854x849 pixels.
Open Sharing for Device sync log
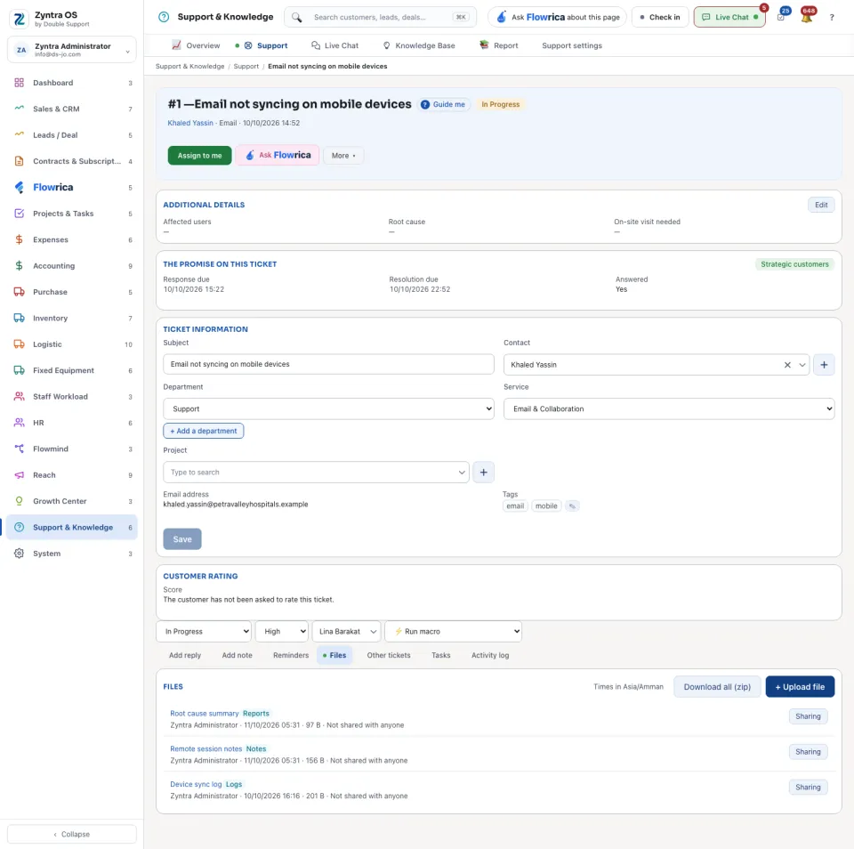pyautogui.click(x=808, y=788)
